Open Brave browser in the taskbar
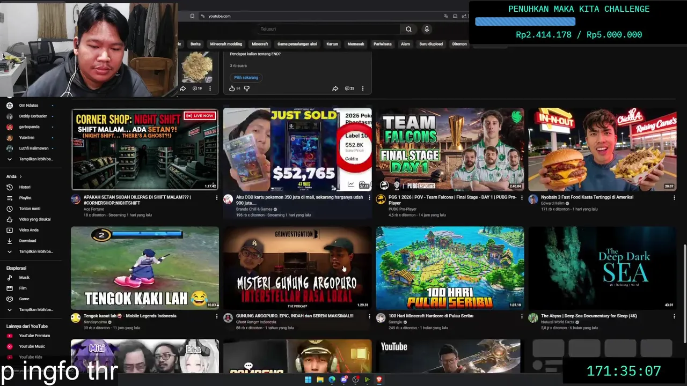687x386 pixels. pos(379,380)
